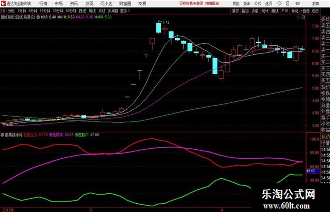Expand the 更多 periods dropdown
330x212 pixels.
125,11
